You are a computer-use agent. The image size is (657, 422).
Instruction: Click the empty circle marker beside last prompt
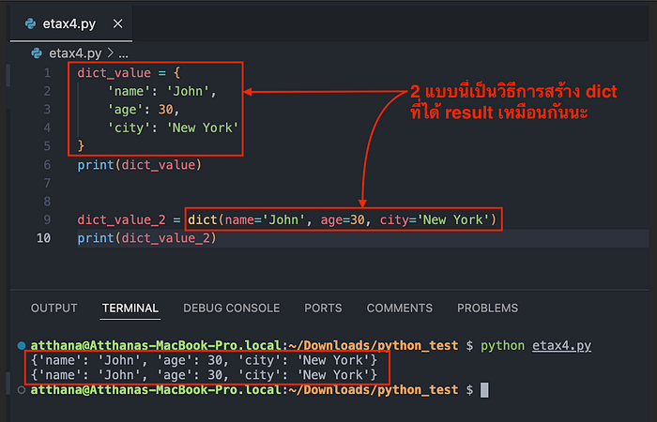(x=22, y=390)
